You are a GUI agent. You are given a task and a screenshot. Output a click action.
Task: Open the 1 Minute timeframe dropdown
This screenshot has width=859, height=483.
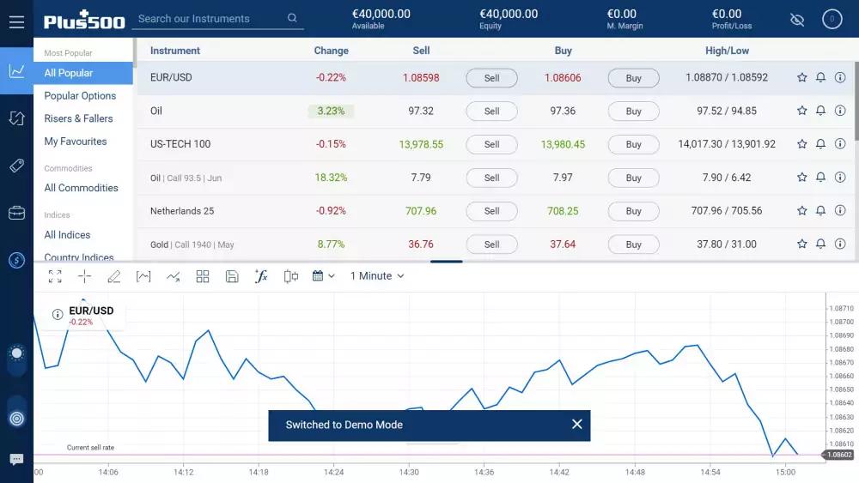[x=377, y=276]
